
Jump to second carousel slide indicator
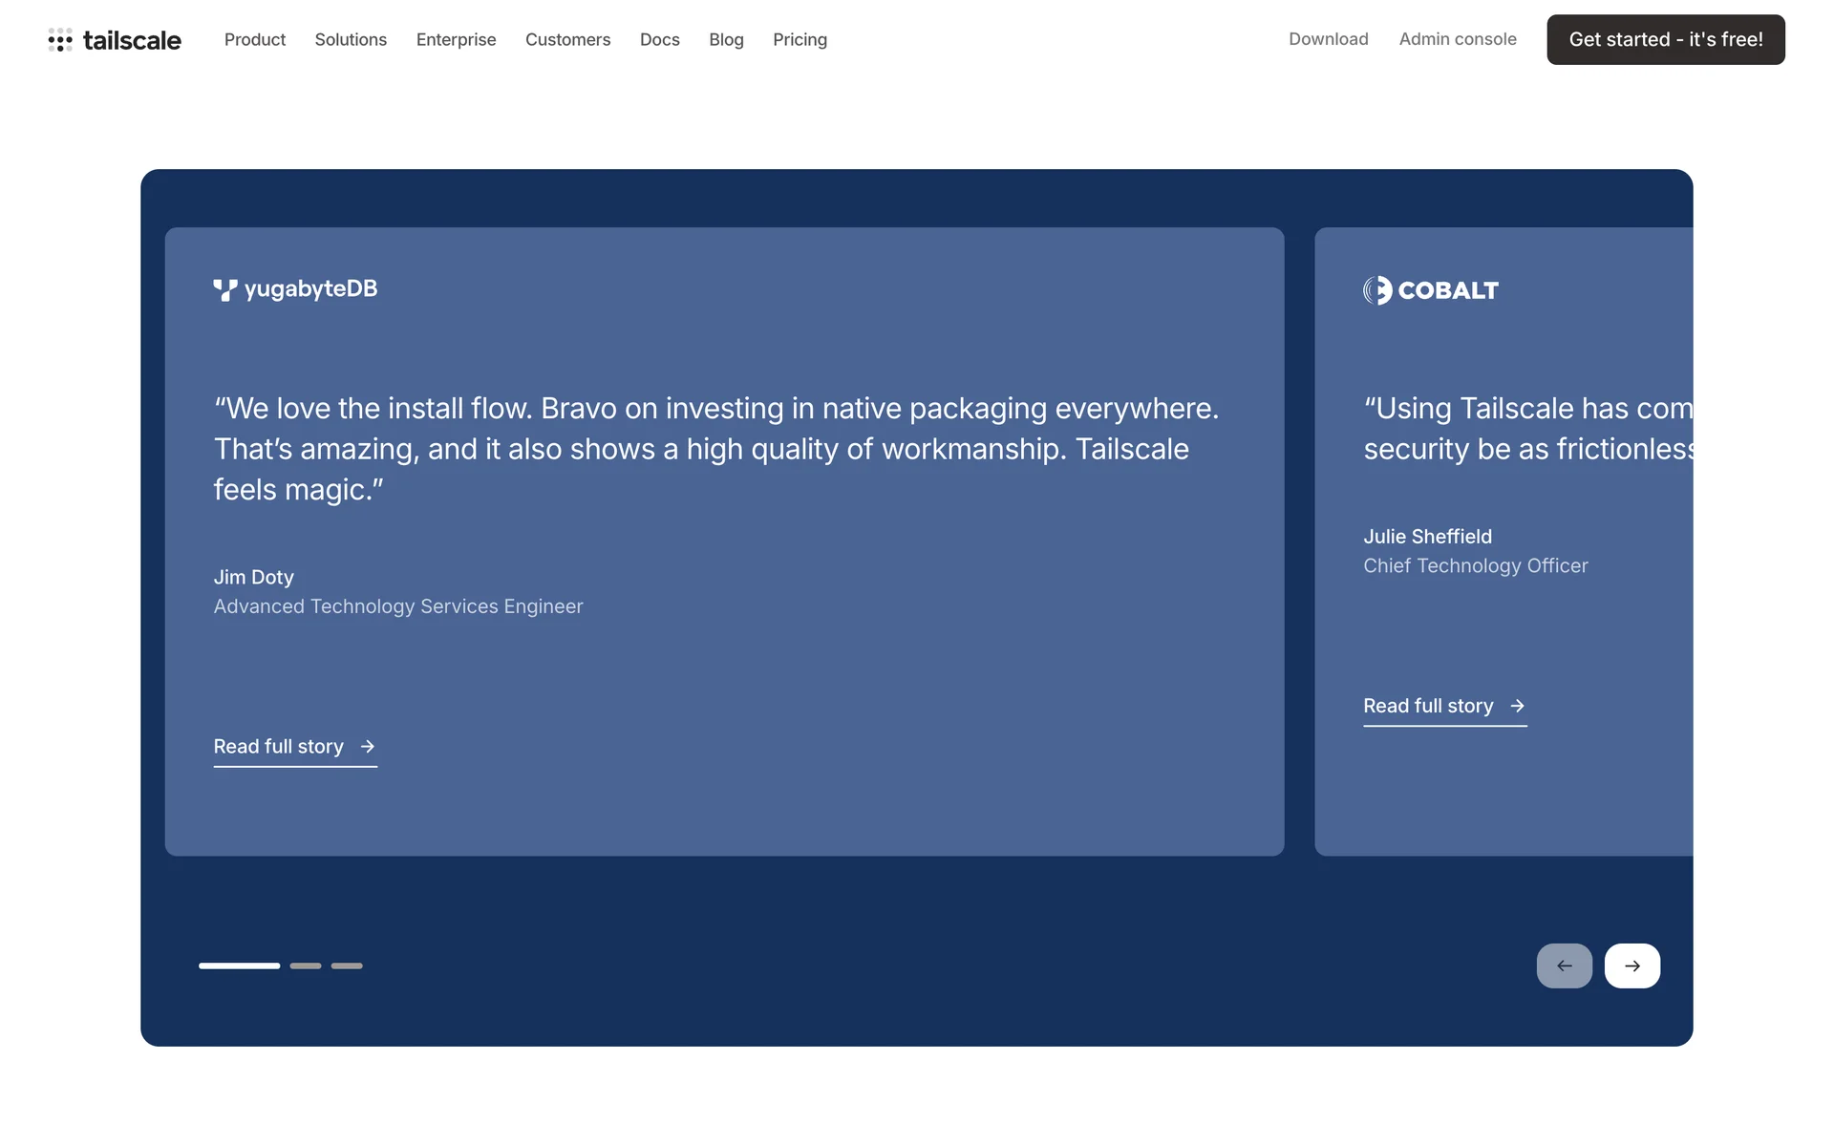click(x=306, y=966)
